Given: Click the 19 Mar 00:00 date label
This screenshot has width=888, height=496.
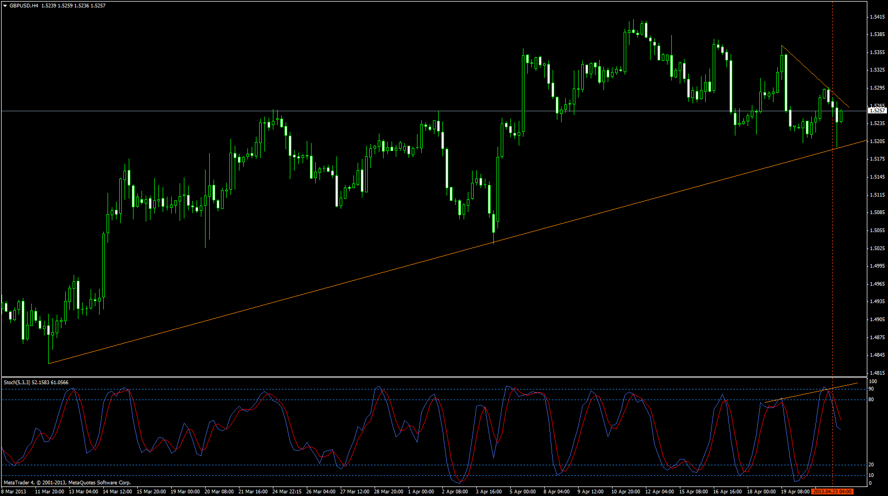Looking at the screenshot, I should (x=185, y=492).
